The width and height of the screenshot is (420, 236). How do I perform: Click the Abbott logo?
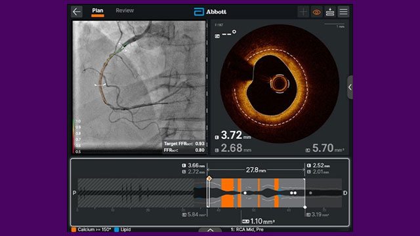(210, 12)
